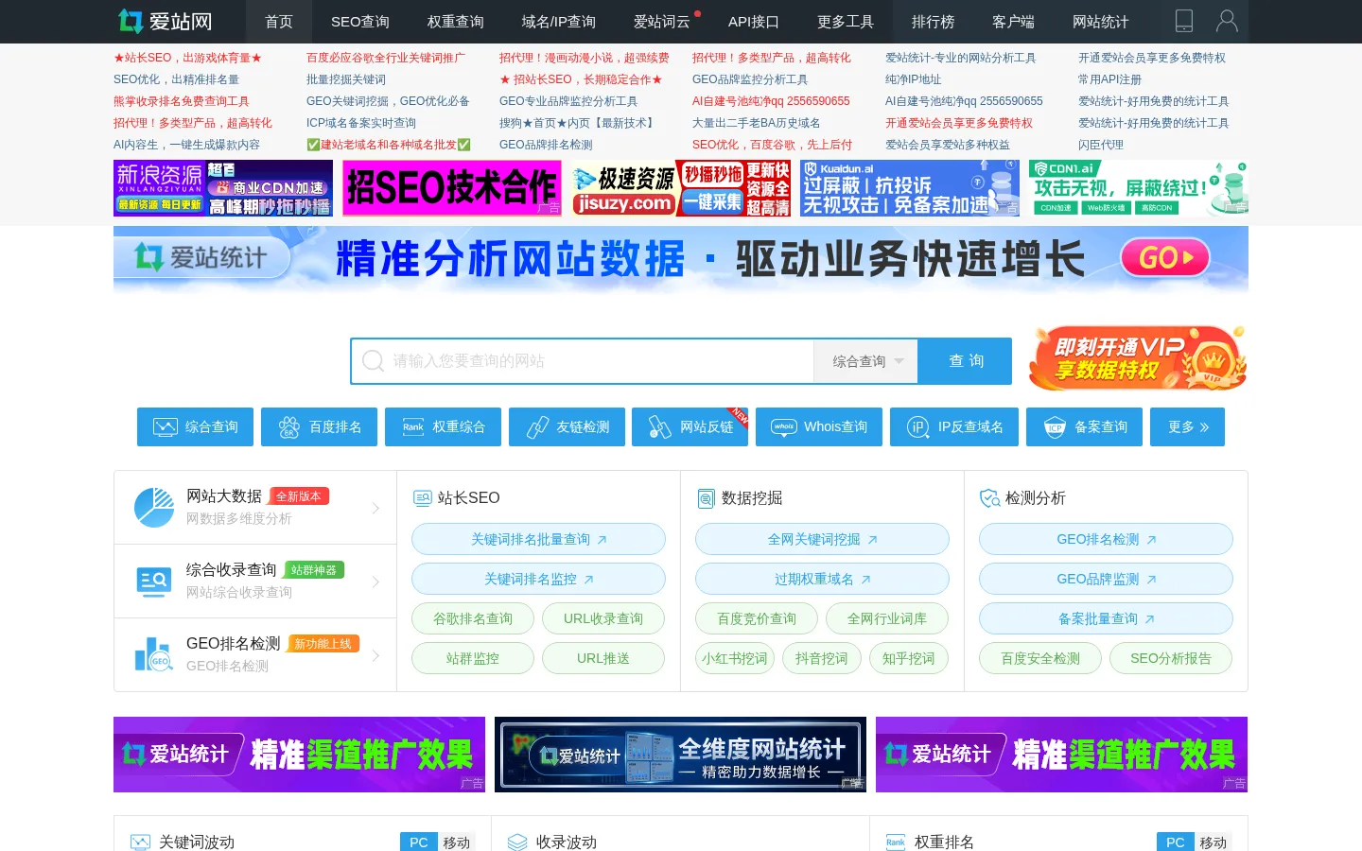1362x851 pixels.
Task: Open the 综合查询 dropdown in the search bar
Action: (x=866, y=361)
